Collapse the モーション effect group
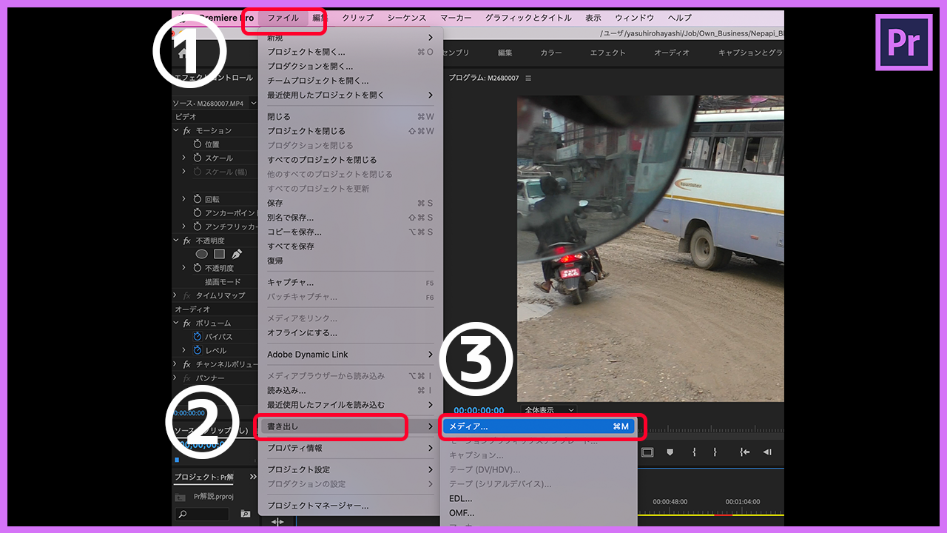Image resolution: width=947 pixels, height=533 pixels. click(x=176, y=131)
